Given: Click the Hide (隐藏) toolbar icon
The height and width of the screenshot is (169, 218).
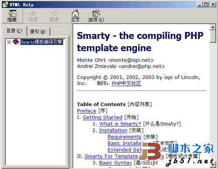Looking at the screenshot, I should click(12, 13).
